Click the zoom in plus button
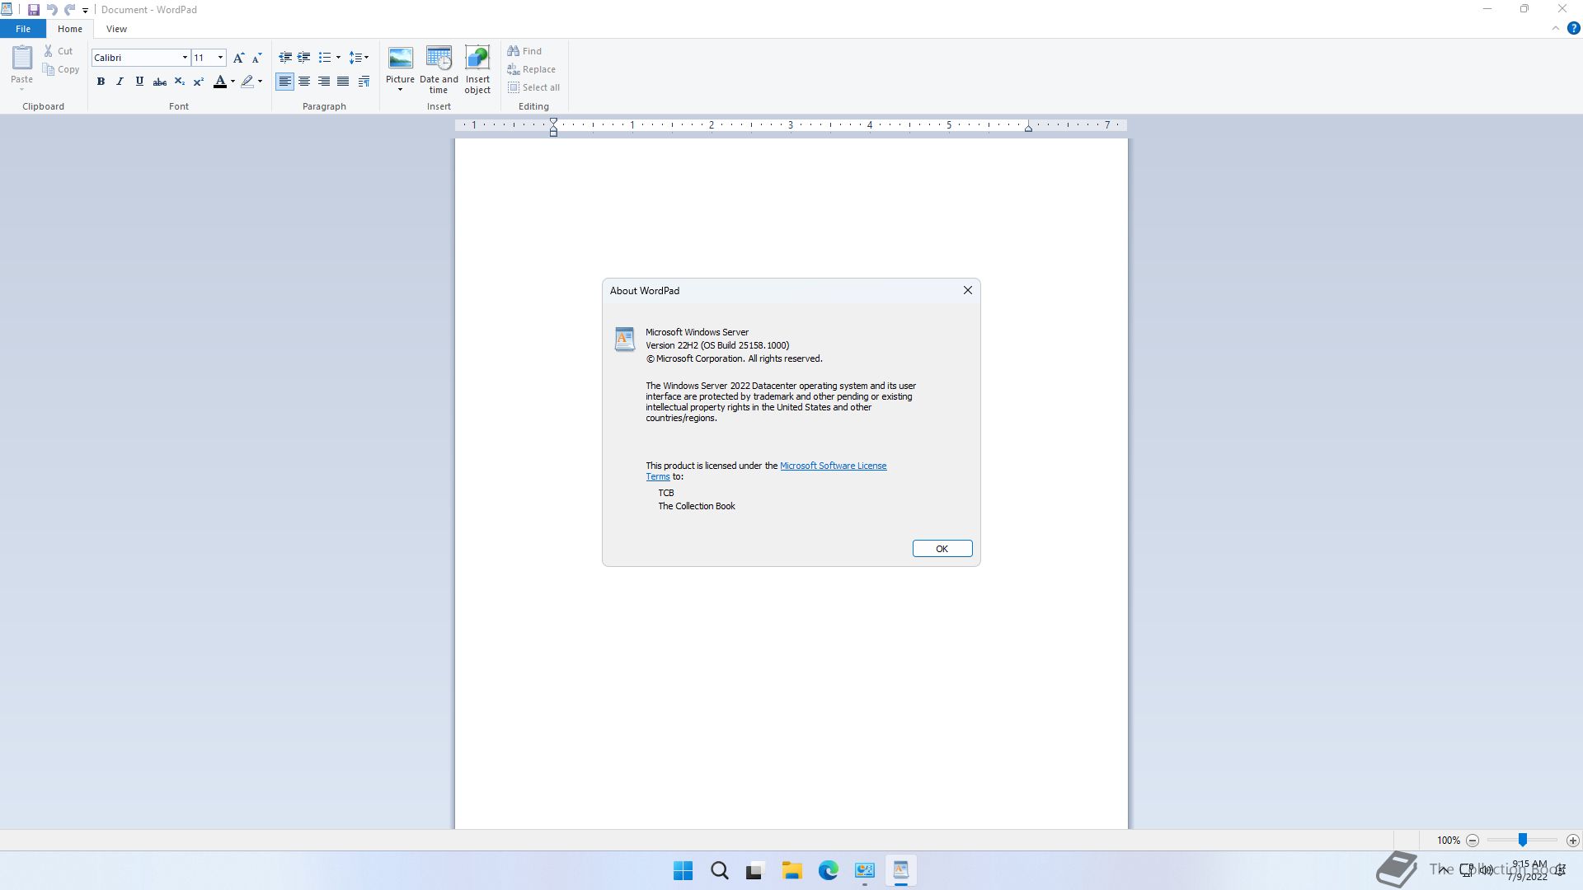 (1573, 841)
